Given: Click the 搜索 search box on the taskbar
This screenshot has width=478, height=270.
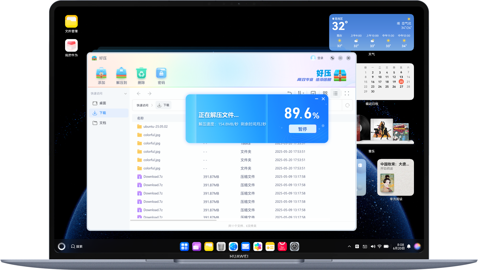Looking at the screenshot, I should pos(77,246).
